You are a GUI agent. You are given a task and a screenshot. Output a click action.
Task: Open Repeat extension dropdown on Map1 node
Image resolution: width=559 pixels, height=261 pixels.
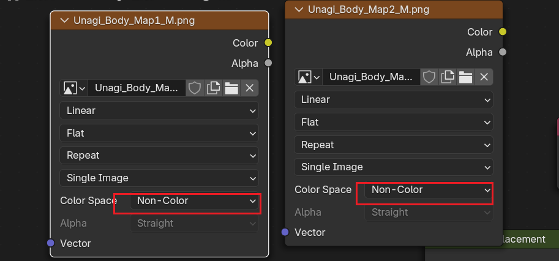(159, 156)
